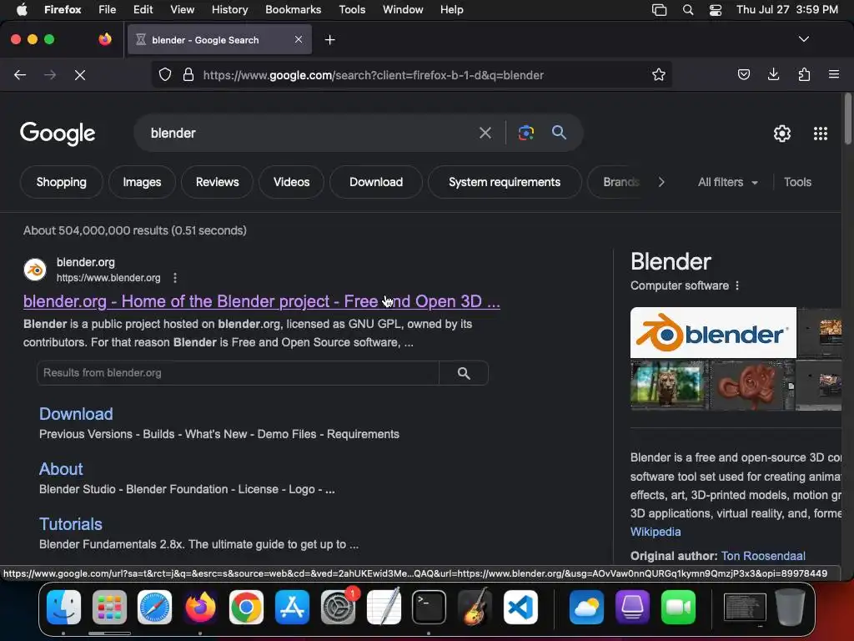This screenshot has width=854, height=641.
Task: Click the page vertical scrollbar
Action: click(847, 119)
